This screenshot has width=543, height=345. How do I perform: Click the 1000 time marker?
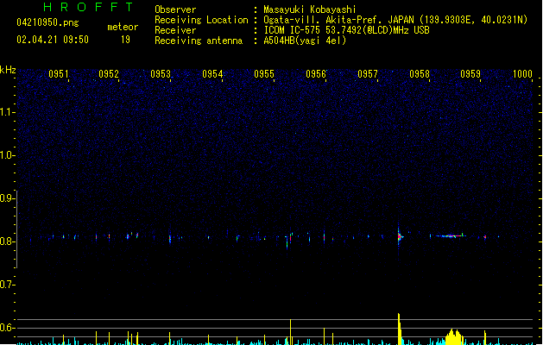[x=522, y=74]
